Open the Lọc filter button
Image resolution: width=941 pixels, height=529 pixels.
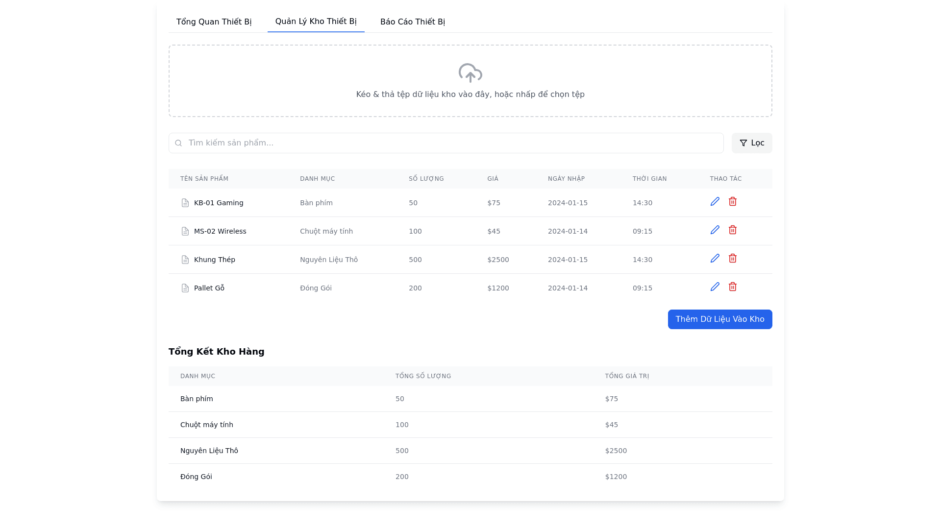point(751,143)
